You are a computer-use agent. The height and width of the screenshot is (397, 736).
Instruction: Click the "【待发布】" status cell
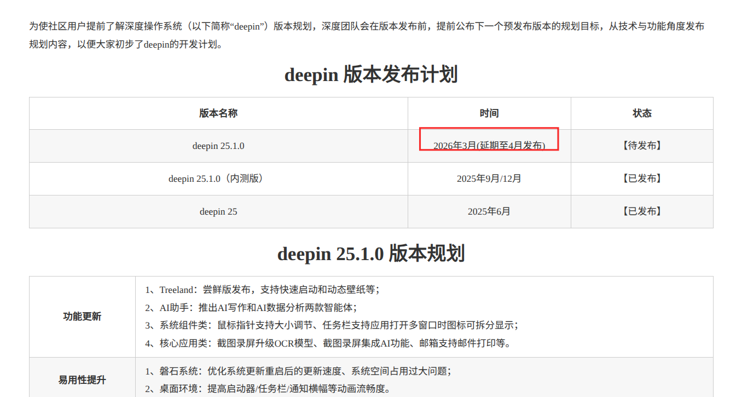tap(642, 146)
